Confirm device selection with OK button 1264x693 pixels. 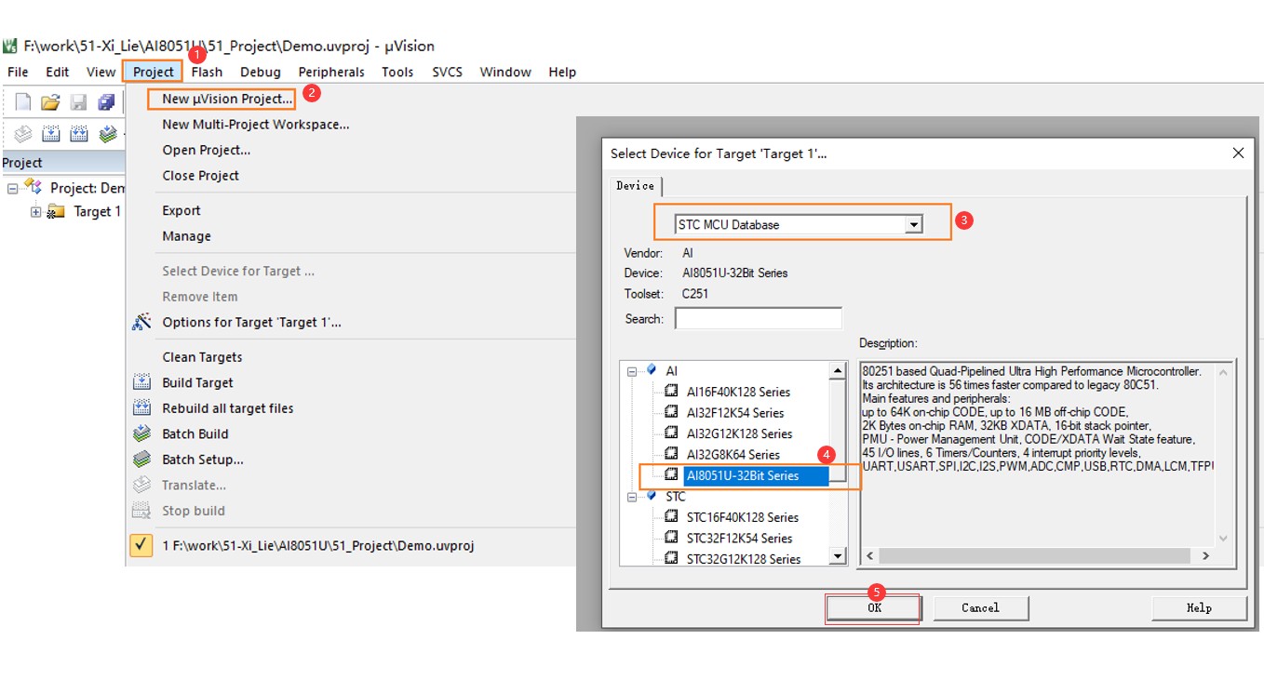click(874, 608)
